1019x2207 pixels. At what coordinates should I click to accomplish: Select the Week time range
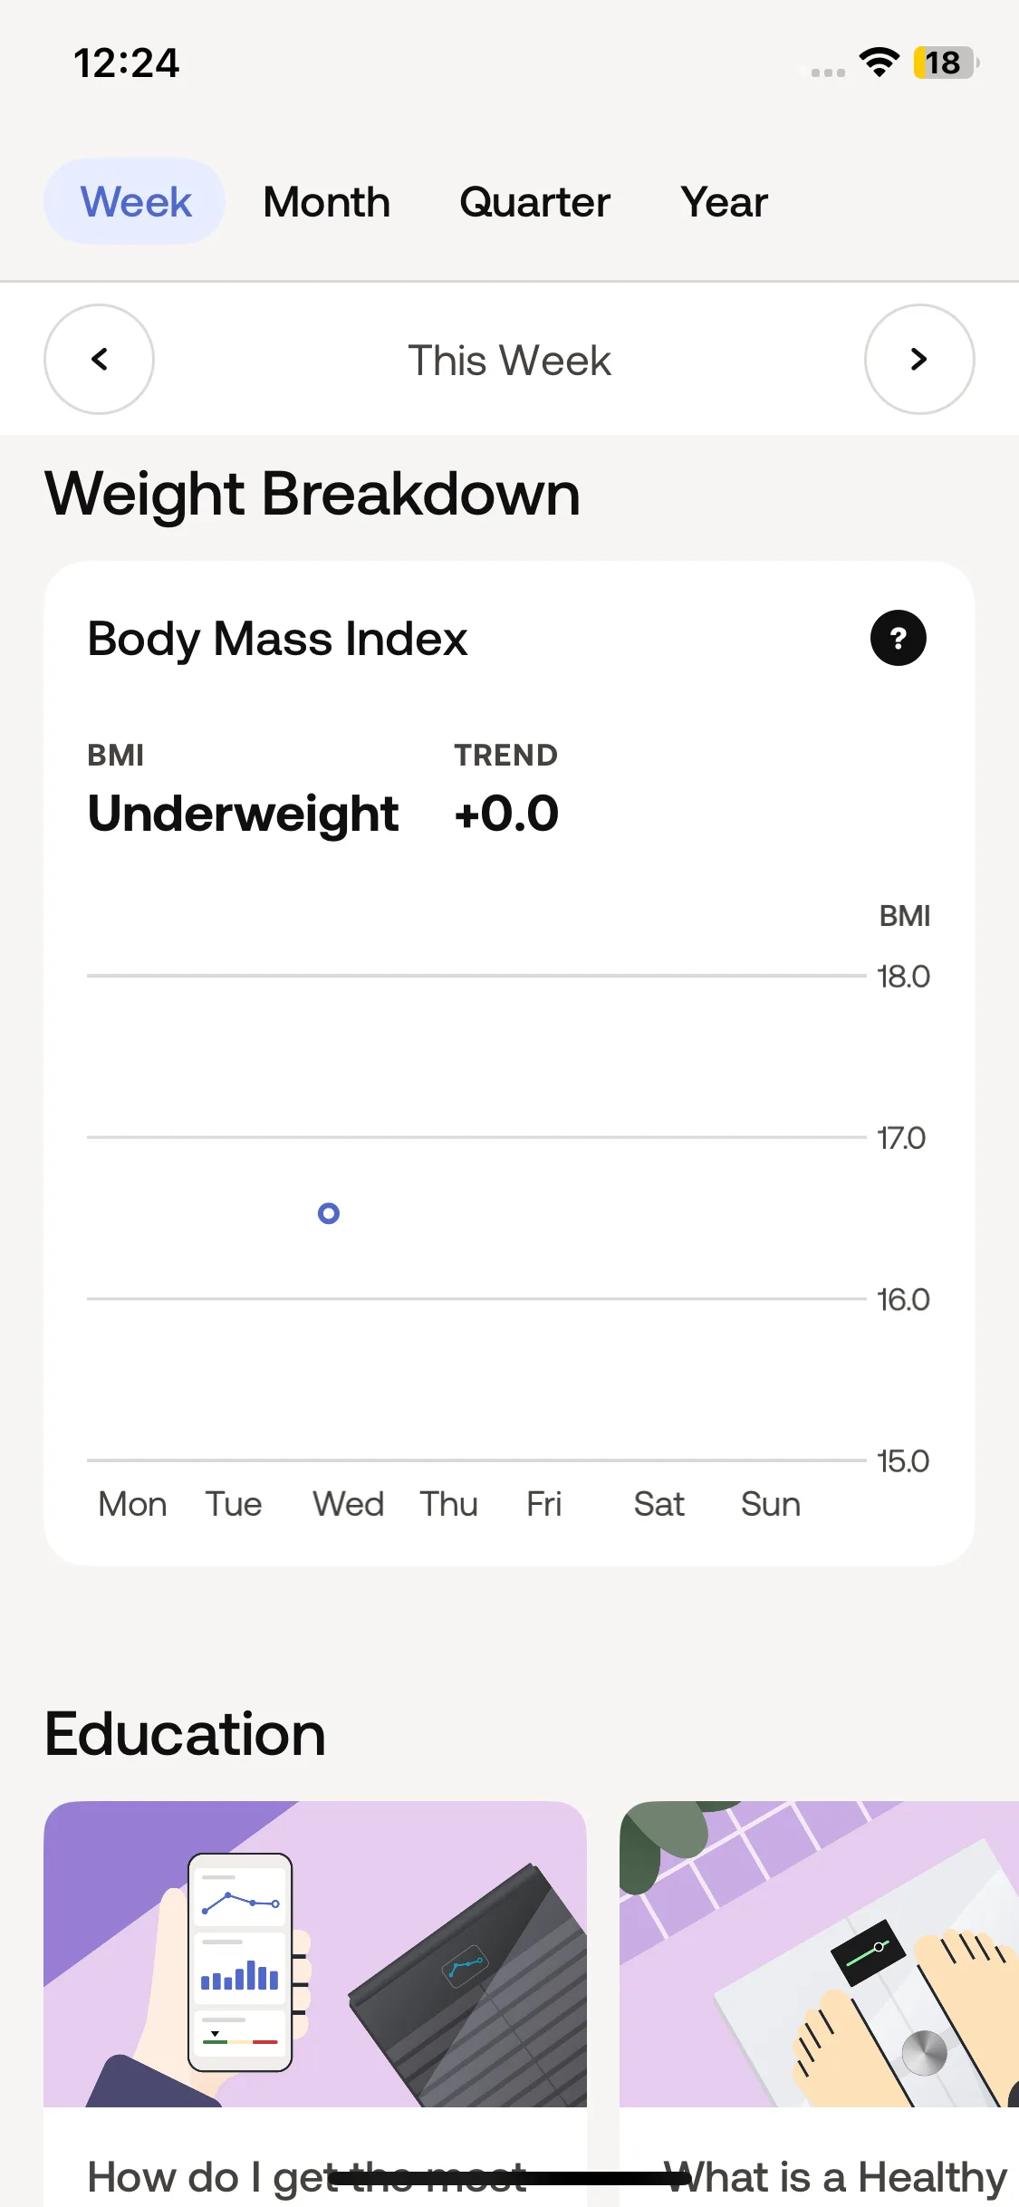point(135,201)
